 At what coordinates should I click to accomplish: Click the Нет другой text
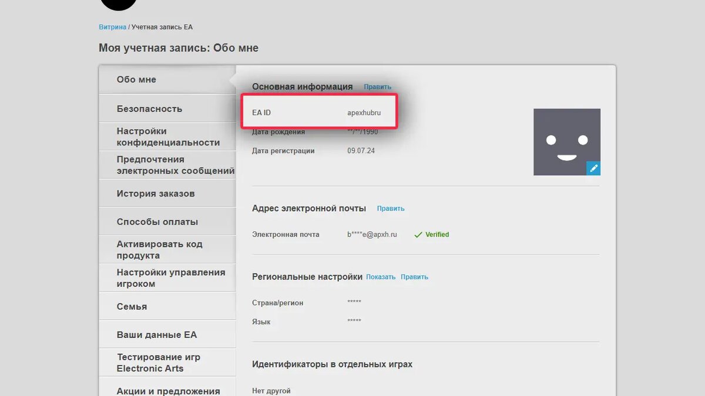[271, 391]
